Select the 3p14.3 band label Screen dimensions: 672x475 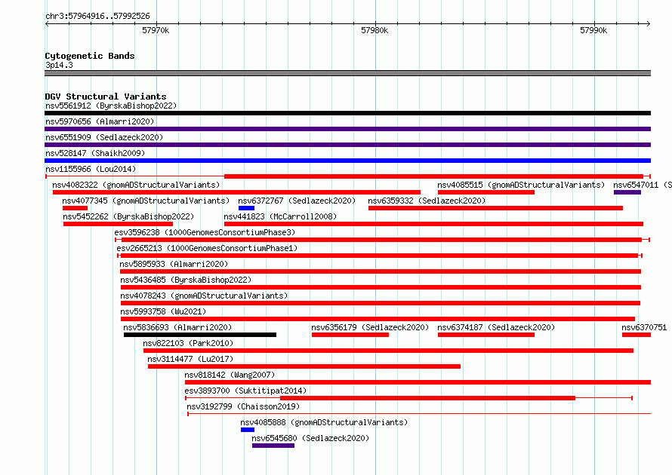coord(59,65)
